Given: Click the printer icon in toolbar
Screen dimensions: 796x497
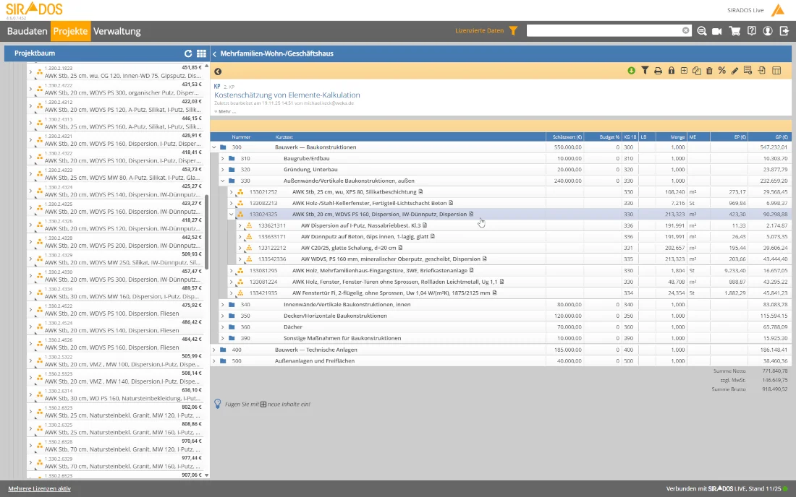Looking at the screenshot, I should click(658, 71).
